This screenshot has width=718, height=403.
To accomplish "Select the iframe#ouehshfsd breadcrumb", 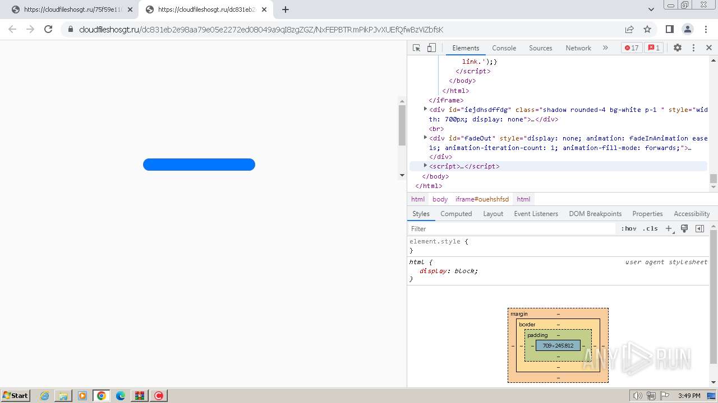I will [482, 199].
